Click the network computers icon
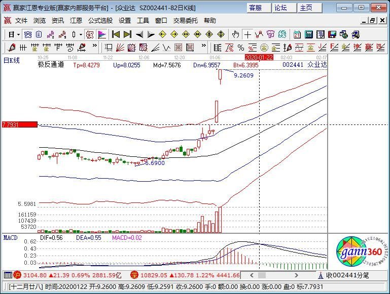The image size is (390, 294). pyautogui.click(x=344, y=34)
